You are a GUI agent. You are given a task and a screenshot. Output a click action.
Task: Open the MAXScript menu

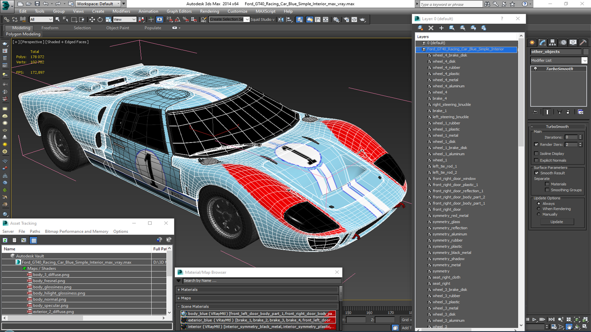[x=265, y=11]
